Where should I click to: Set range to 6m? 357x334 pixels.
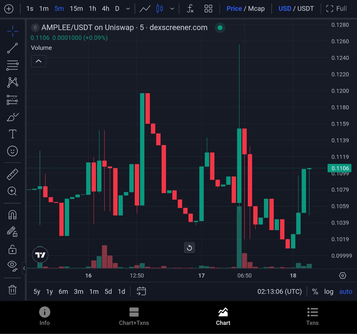pos(63,291)
